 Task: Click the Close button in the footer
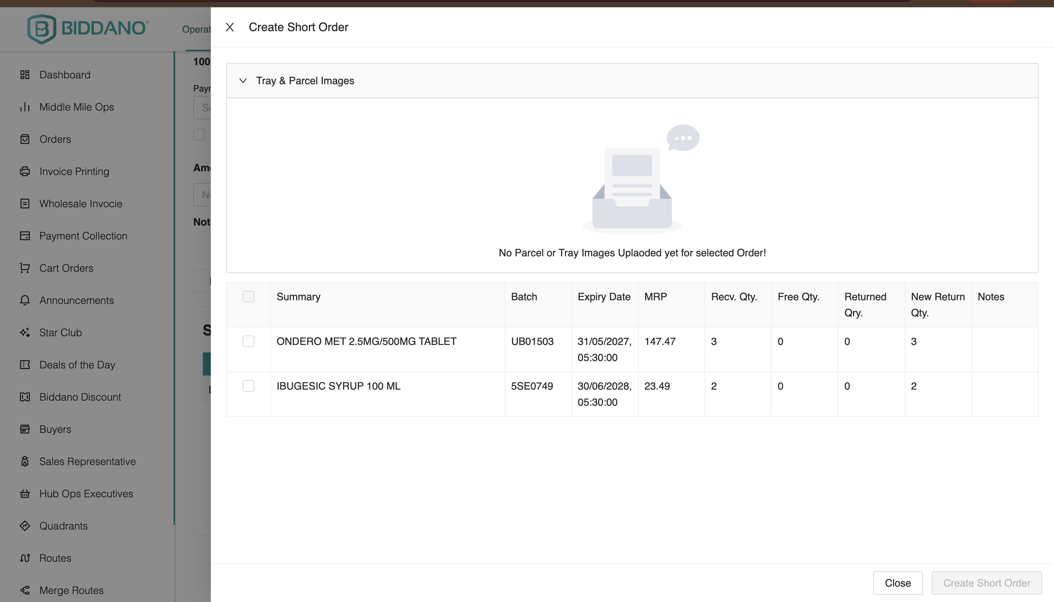[x=898, y=583]
